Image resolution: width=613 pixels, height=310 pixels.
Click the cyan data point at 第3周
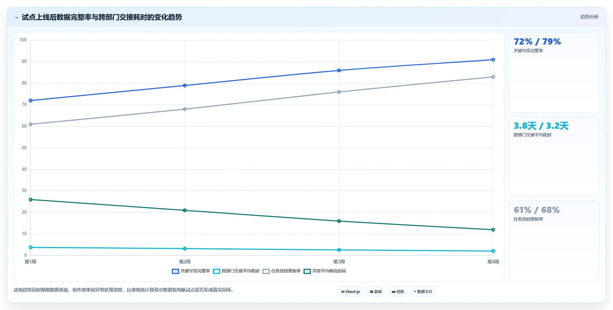point(339,250)
